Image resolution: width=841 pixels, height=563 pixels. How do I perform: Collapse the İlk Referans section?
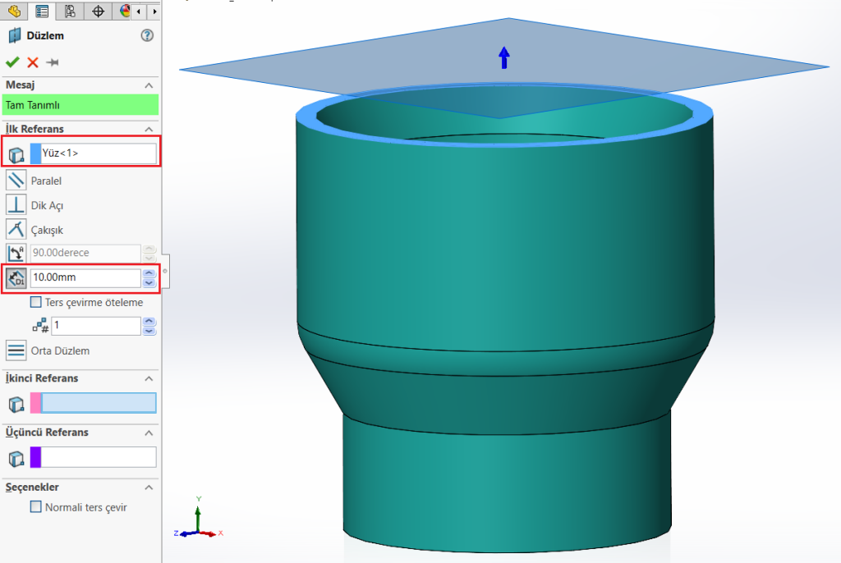click(x=149, y=129)
